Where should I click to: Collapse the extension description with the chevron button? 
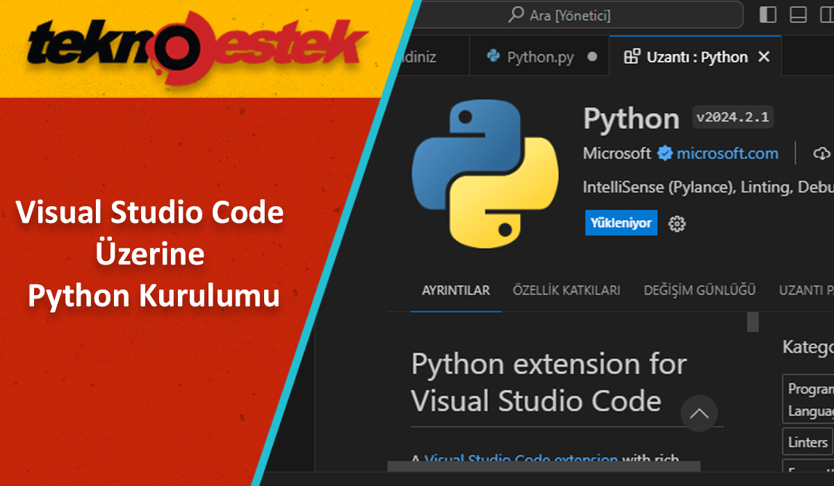tap(700, 414)
